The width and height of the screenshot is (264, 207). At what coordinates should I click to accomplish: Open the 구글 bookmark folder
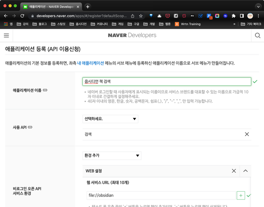click(133, 24)
